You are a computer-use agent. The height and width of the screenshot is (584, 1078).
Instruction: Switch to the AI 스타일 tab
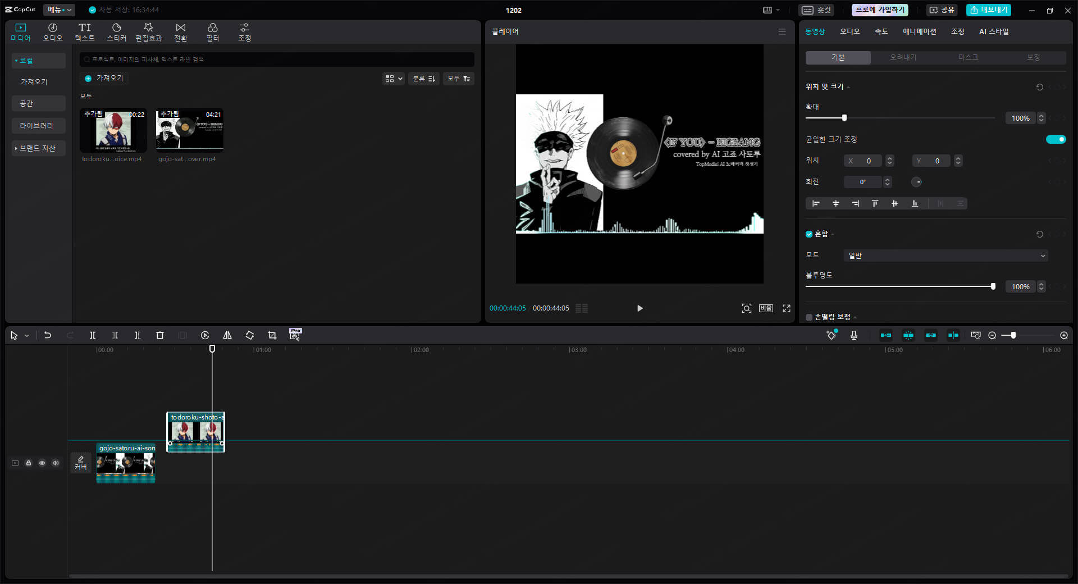coord(994,31)
